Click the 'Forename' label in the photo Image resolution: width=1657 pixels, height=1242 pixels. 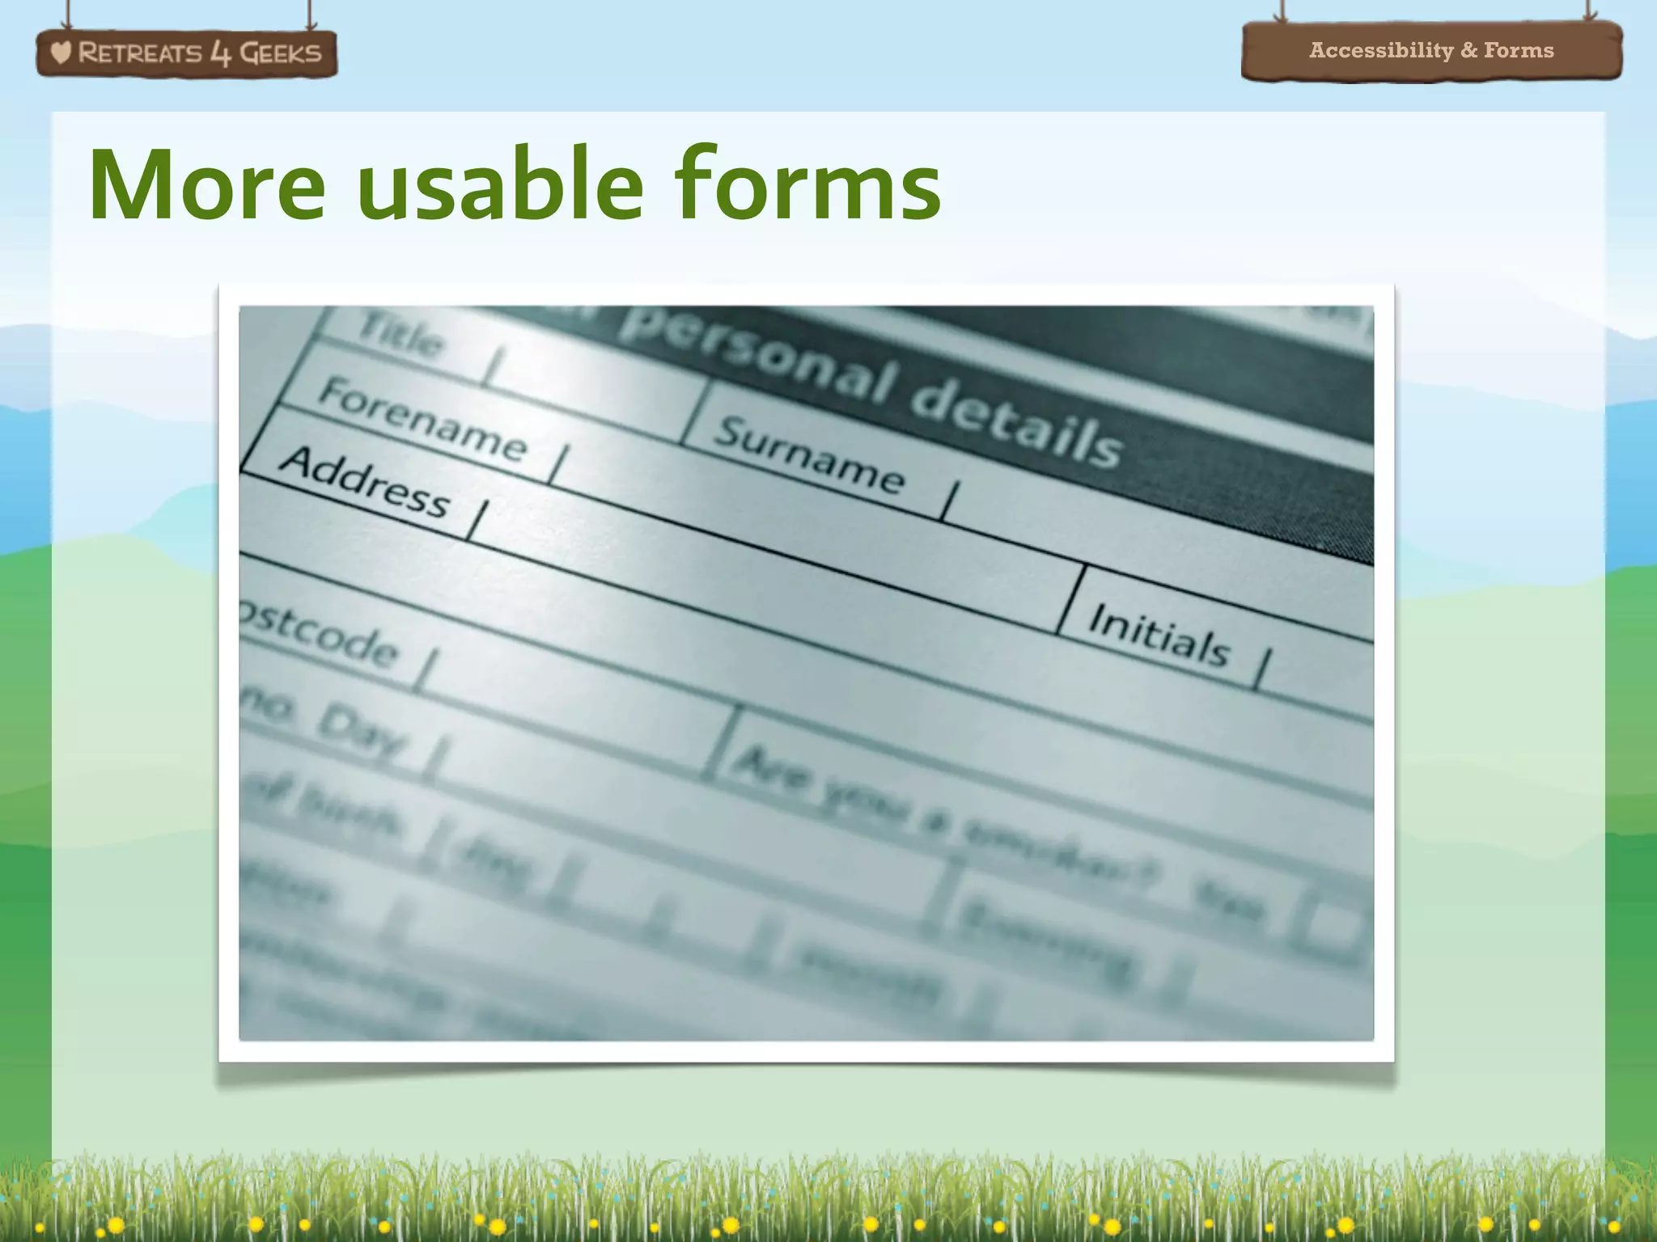click(423, 419)
